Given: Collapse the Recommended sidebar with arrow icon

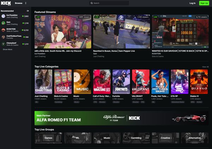Looking at the screenshot, I should click(28, 11).
